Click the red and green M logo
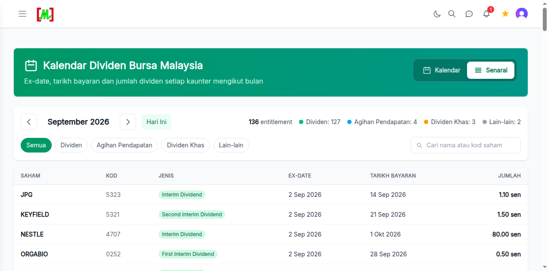The height and width of the screenshot is (271, 548). [45, 14]
